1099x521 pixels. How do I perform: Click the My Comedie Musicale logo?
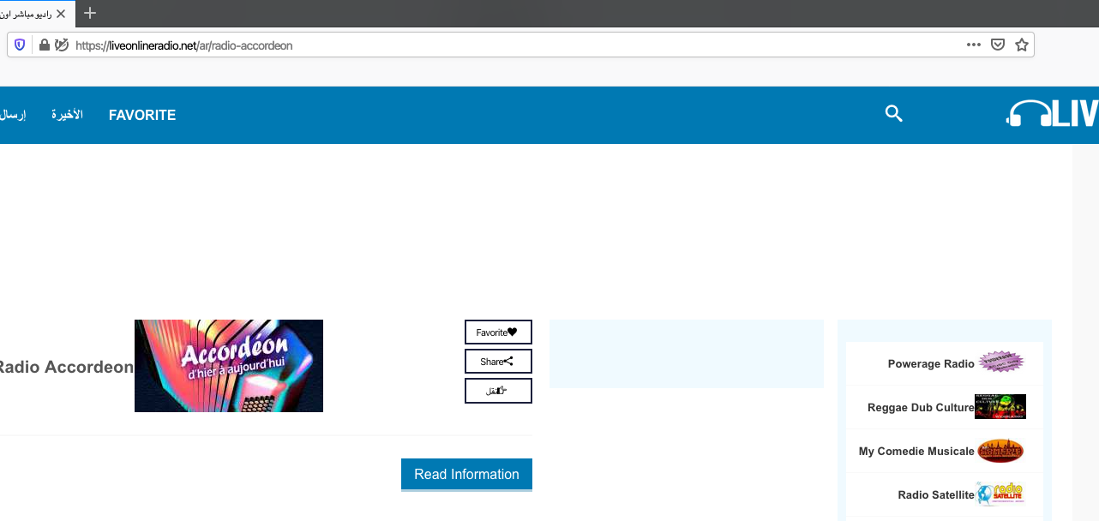point(1000,450)
